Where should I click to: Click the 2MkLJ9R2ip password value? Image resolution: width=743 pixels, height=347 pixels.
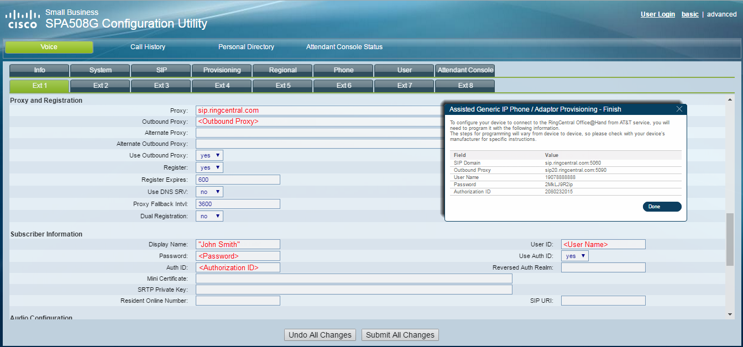click(x=559, y=185)
